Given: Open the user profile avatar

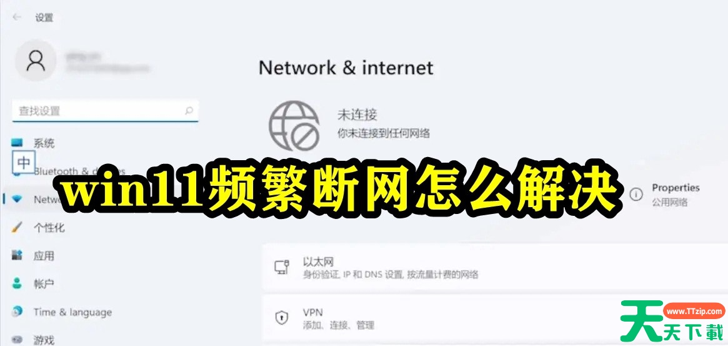Looking at the screenshot, I should (x=36, y=61).
